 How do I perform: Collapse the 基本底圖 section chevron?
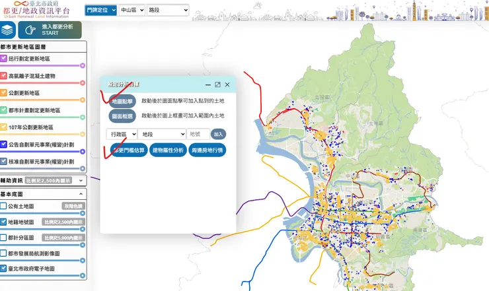(81, 194)
